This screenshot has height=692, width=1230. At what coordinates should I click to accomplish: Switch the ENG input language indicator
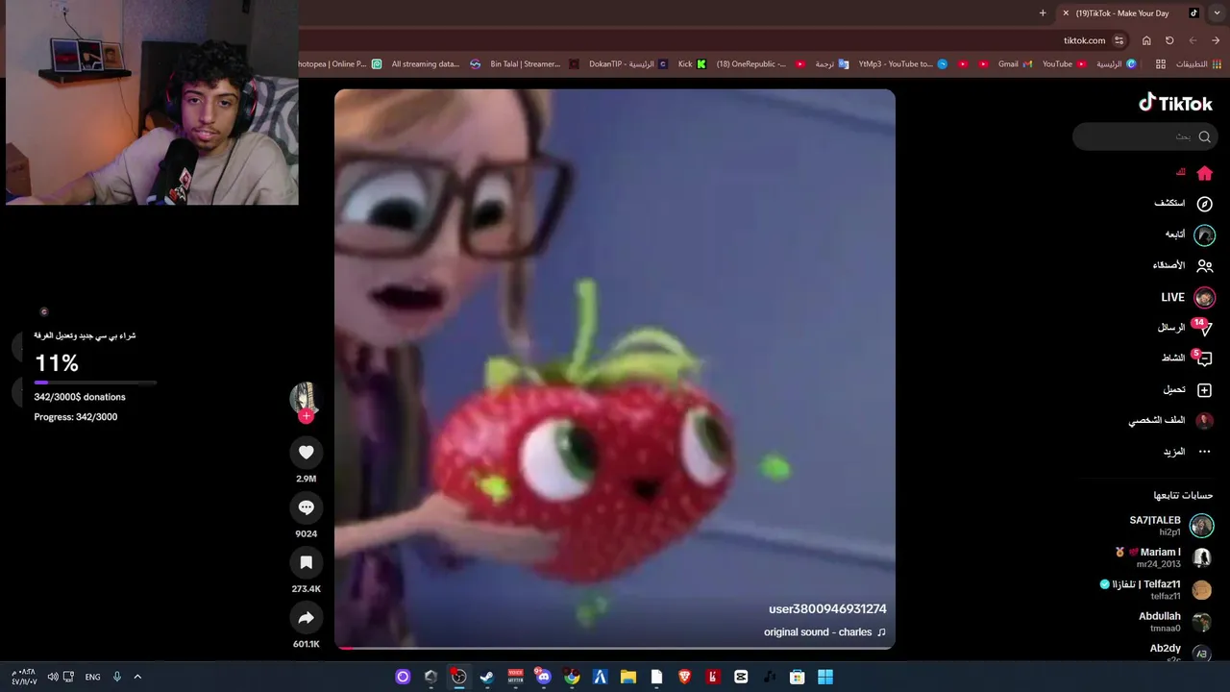(x=92, y=677)
